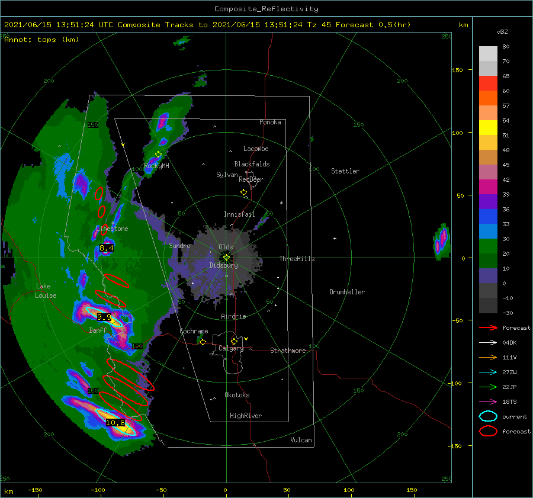Click the cyan 27ZW arrow legend icon
The width and height of the screenshot is (533, 498).
pyautogui.click(x=488, y=372)
